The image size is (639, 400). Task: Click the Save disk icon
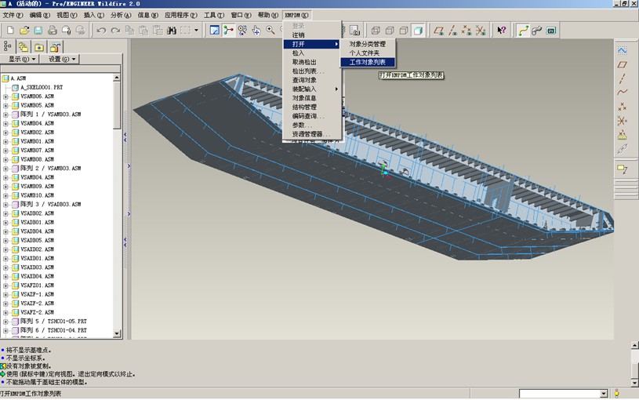point(38,31)
